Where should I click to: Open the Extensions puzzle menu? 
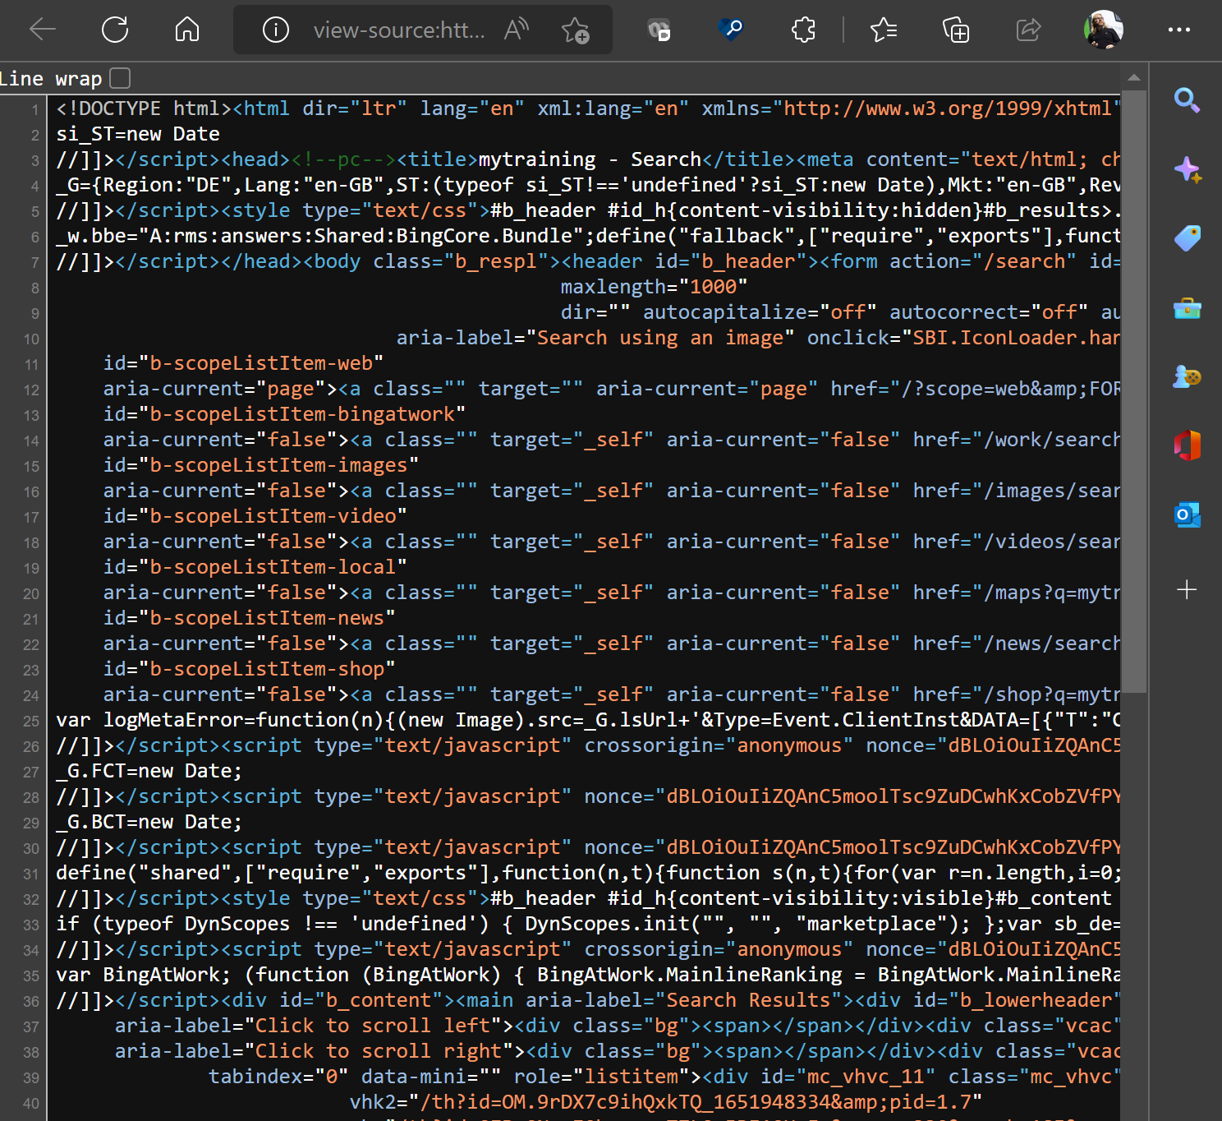click(x=803, y=30)
